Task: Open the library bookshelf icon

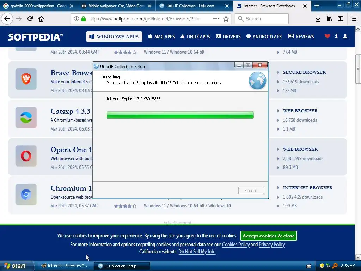Action: pos(329,19)
